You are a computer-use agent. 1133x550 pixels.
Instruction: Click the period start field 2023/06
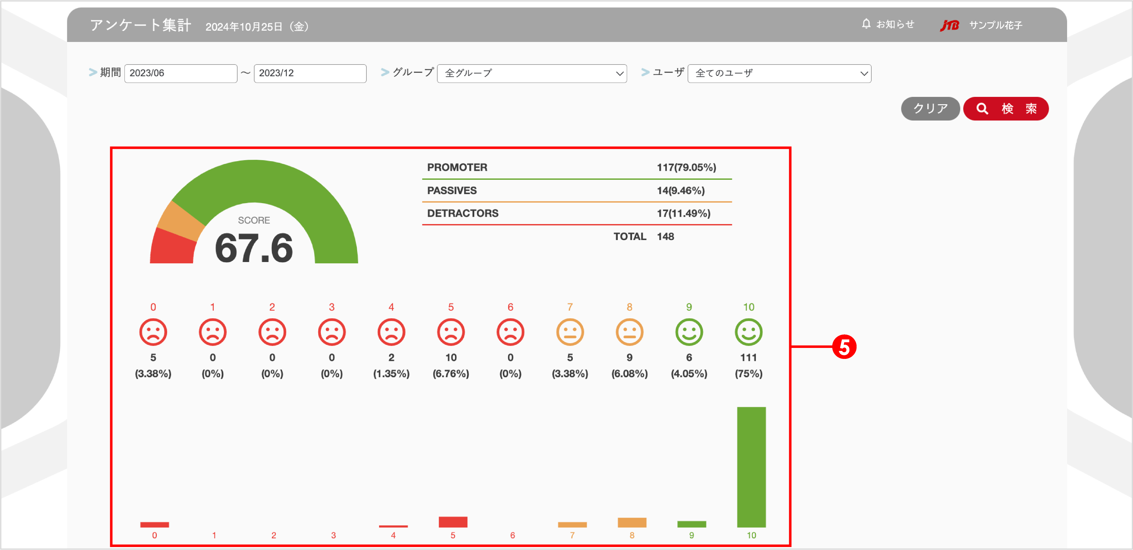tap(180, 74)
